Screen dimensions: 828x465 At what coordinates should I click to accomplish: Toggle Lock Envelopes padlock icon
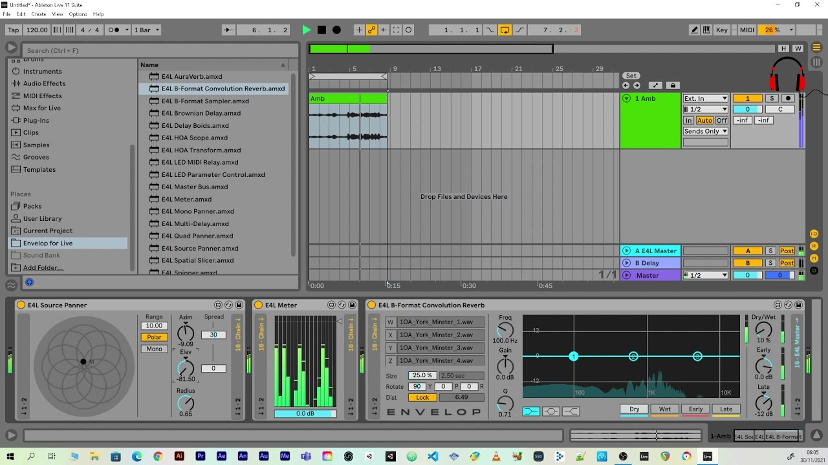(x=673, y=85)
